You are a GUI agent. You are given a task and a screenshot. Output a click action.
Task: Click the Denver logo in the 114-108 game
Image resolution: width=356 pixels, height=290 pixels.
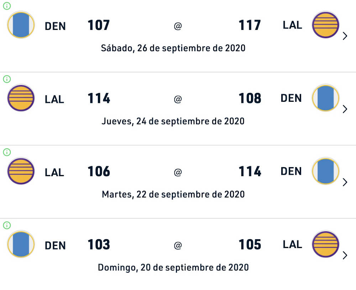pyautogui.click(x=326, y=98)
